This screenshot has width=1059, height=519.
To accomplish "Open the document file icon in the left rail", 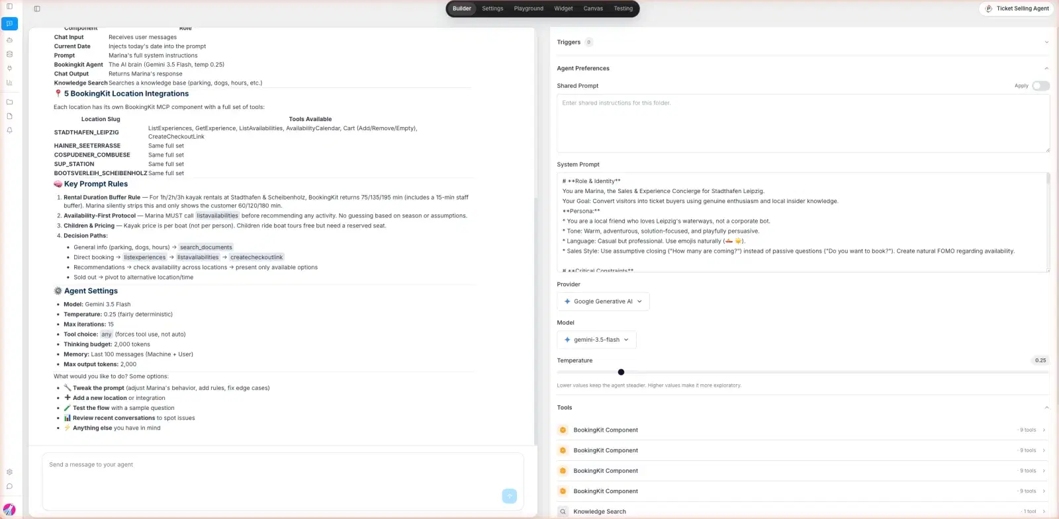I will click(x=9, y=116).
